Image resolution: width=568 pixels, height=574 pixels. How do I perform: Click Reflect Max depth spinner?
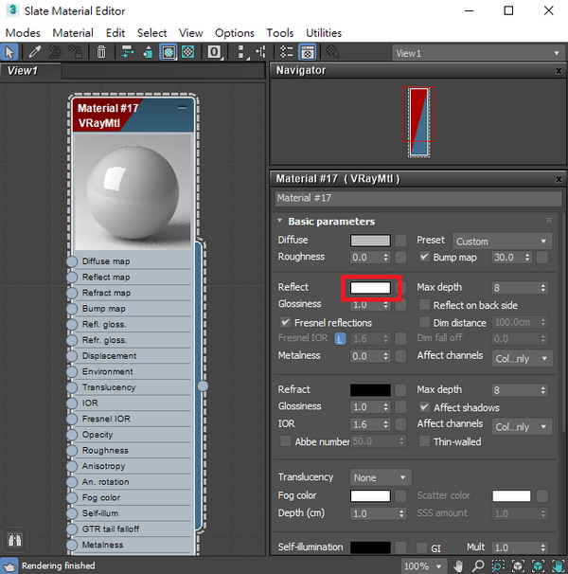(x=542, y=288)
